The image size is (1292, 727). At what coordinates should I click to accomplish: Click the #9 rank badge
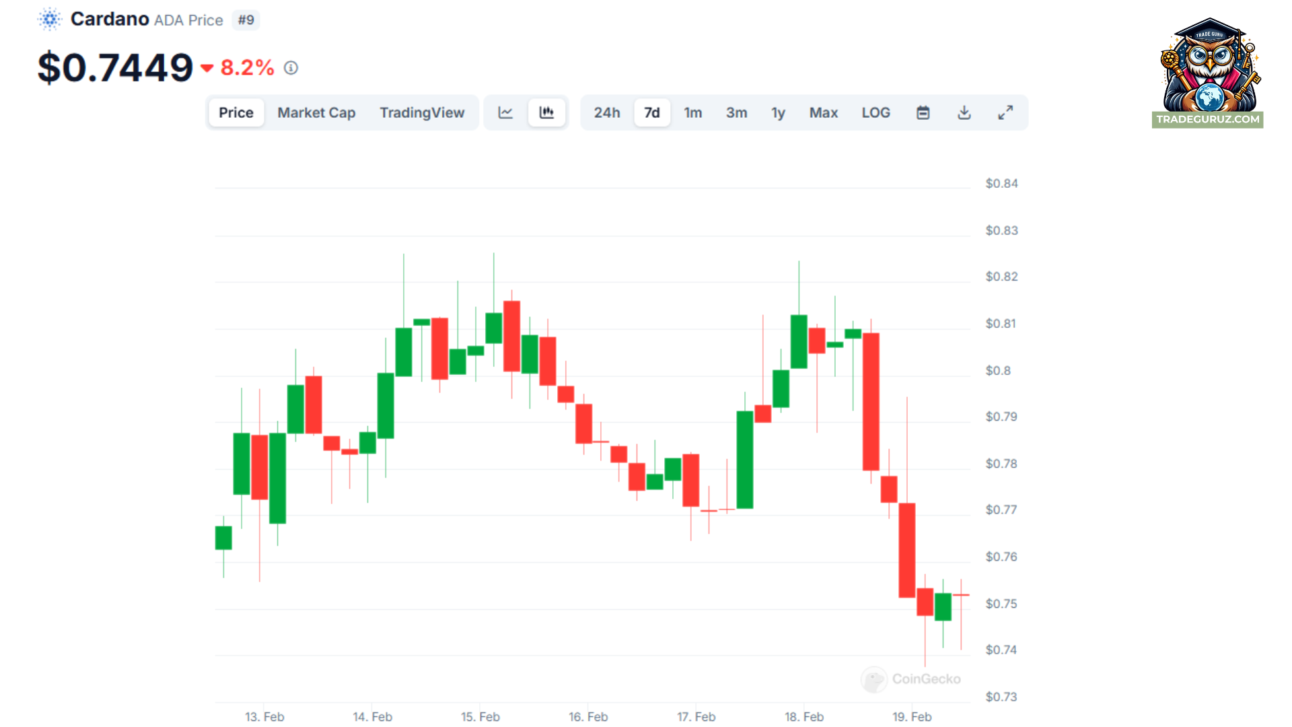[246, 20]
